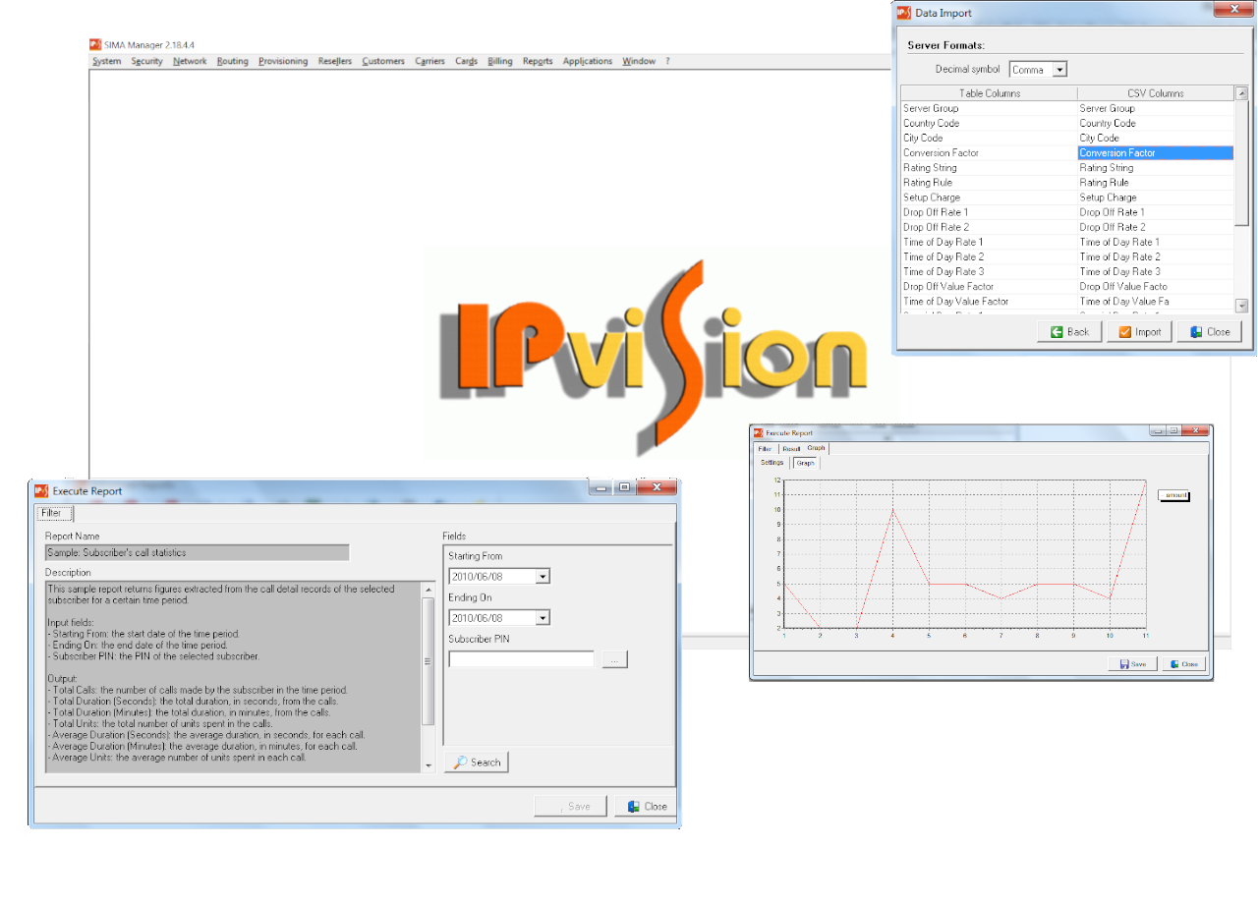Viewport: 1258px width, 904px height.
Task: Open the Security menu
Action: [x=147, y=61]
